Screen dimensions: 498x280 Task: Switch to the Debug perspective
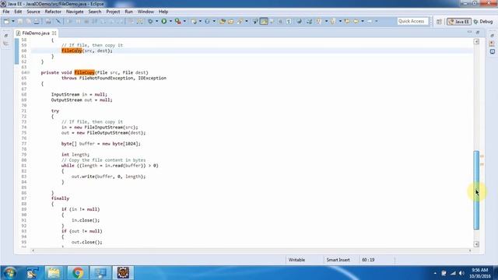coord(483,22)
